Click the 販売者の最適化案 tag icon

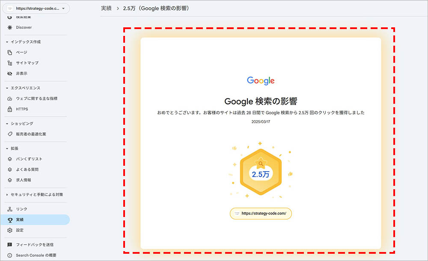(10, 134)
